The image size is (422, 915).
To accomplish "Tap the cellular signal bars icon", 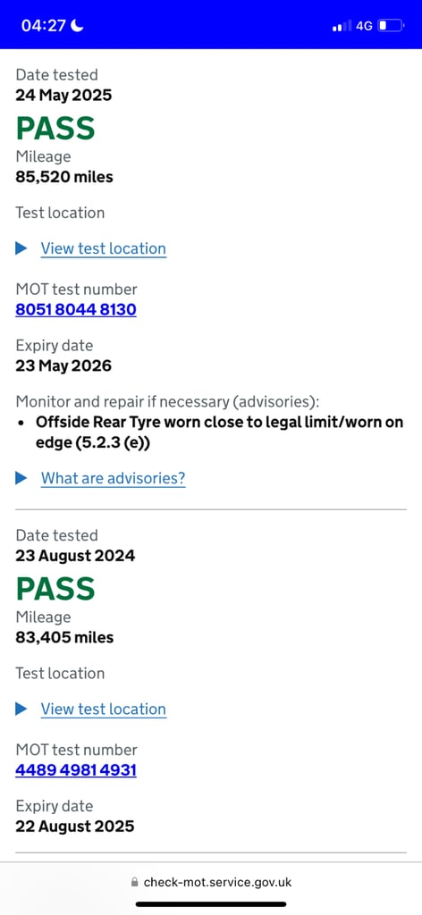I will pyautogui.click(x=342, y=26).
